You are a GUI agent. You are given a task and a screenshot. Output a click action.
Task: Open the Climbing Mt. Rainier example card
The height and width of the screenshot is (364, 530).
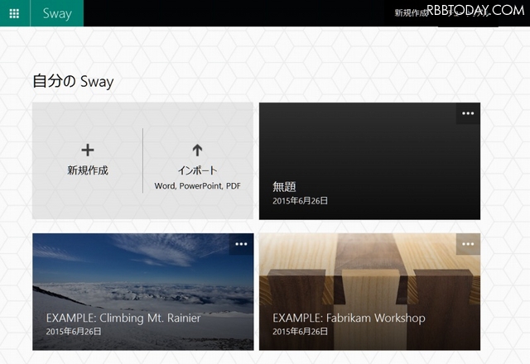(x=143, y=292)
